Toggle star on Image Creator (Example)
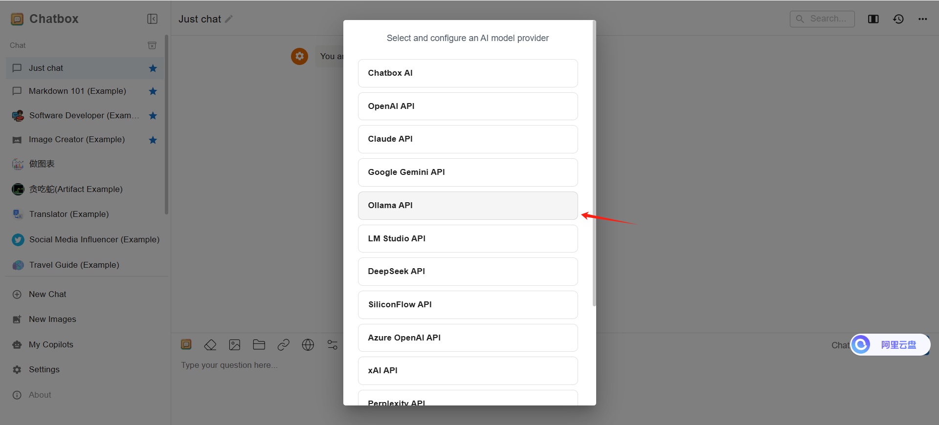 (x=153, y=140)
